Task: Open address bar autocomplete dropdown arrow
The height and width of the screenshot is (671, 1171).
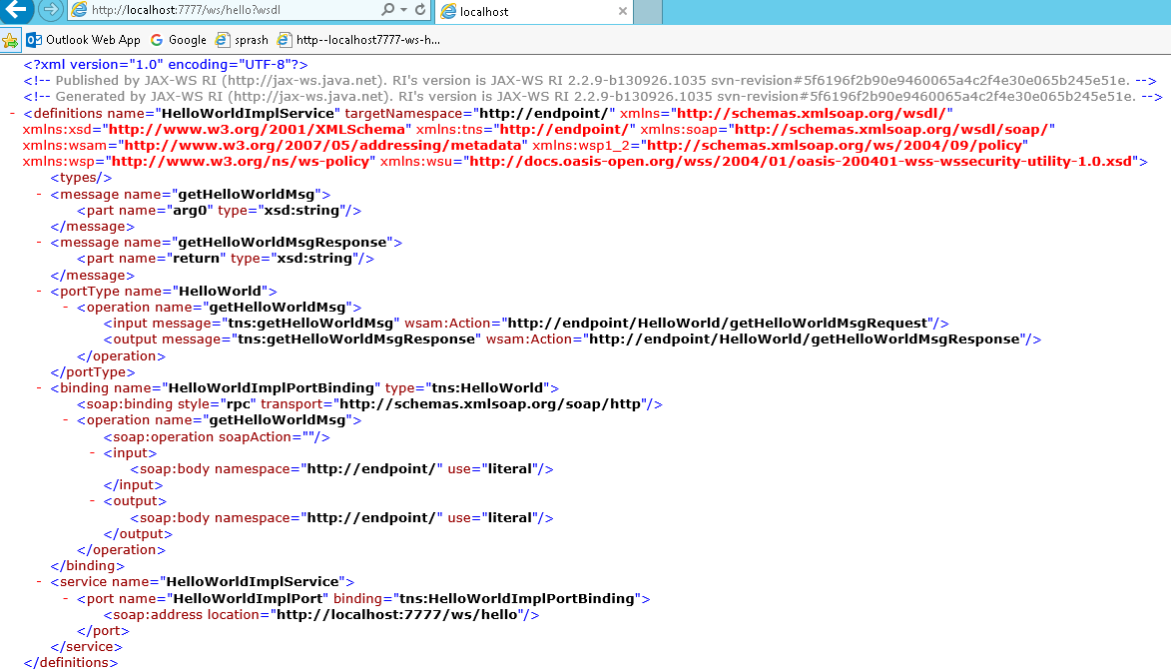Action: click(403, 10)
